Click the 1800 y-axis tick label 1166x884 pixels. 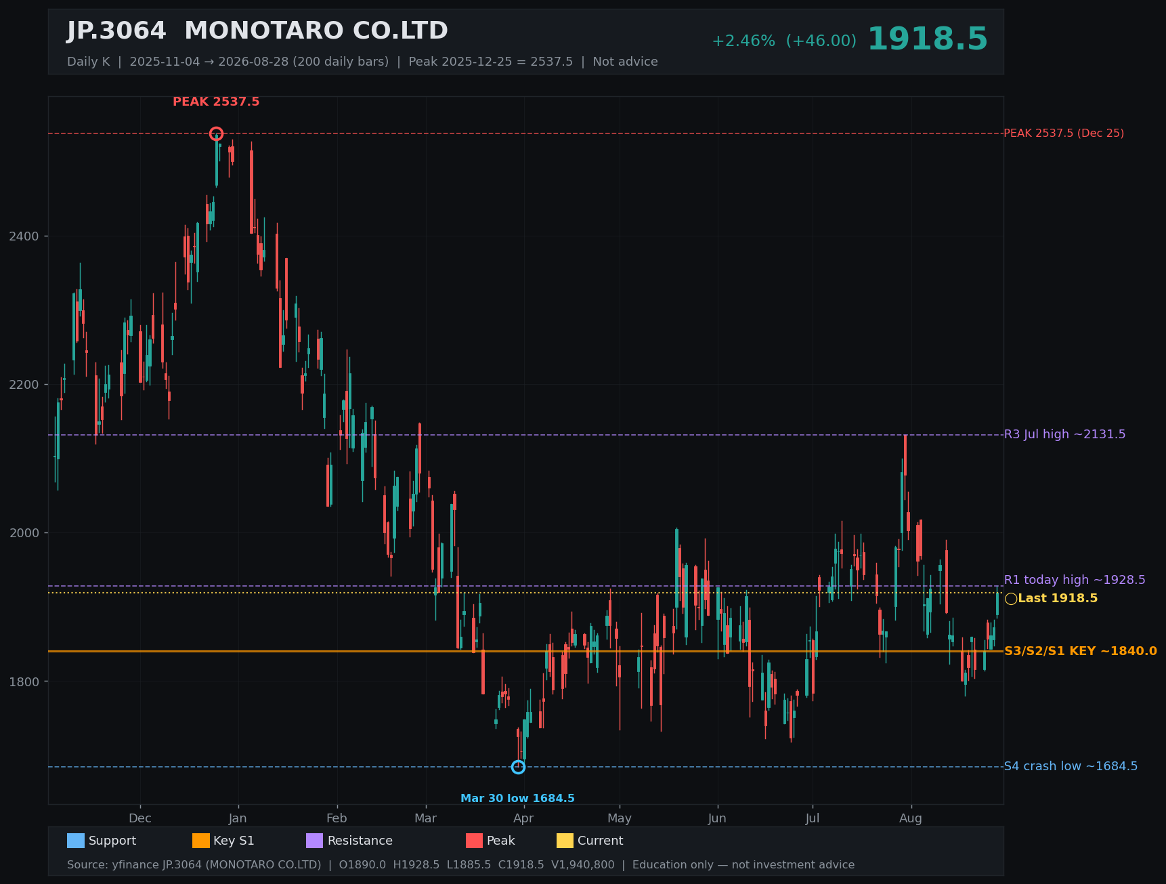click(24, 681)
